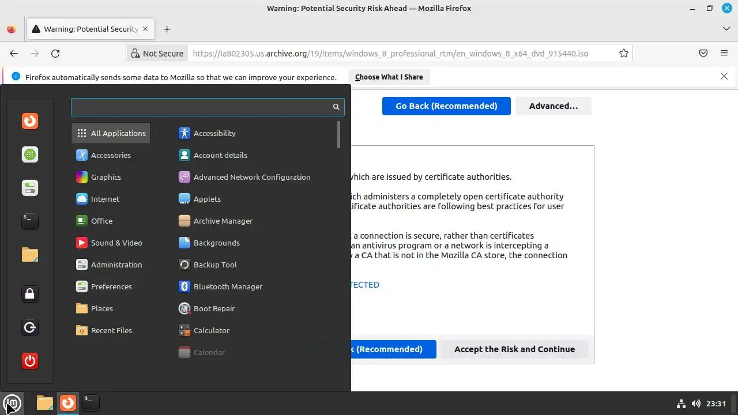Click Choose What I Share button
This screenshot has height=415, width=738.
(389, 77)
